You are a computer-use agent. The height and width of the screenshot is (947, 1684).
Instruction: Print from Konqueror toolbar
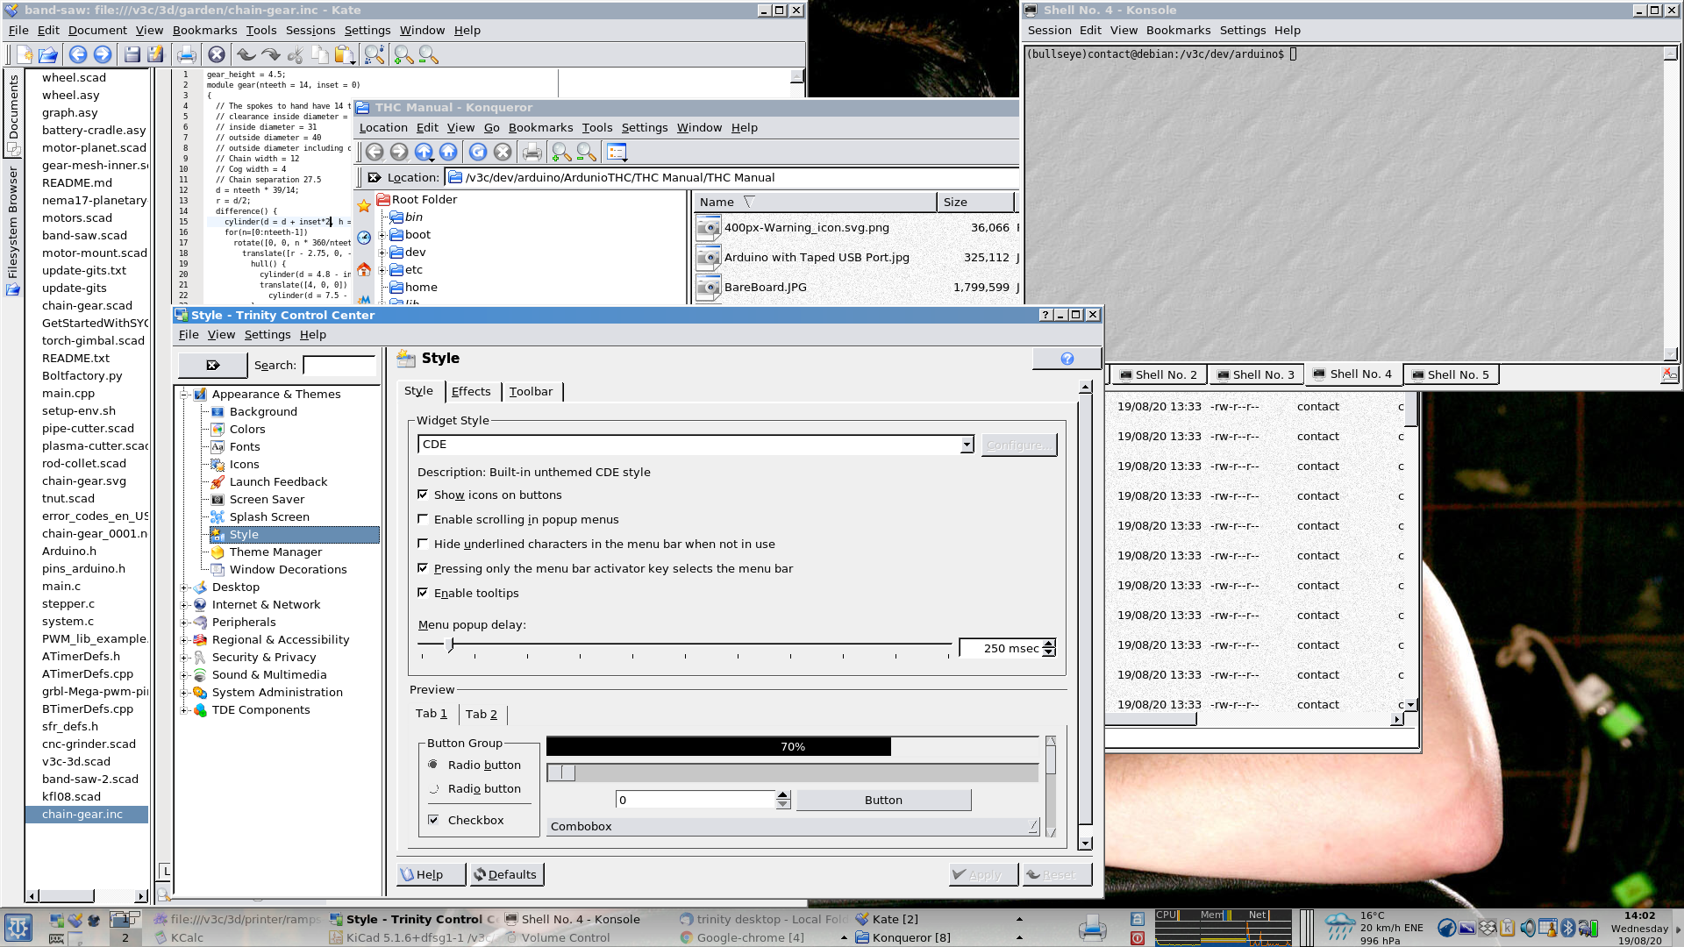[532, 152]
